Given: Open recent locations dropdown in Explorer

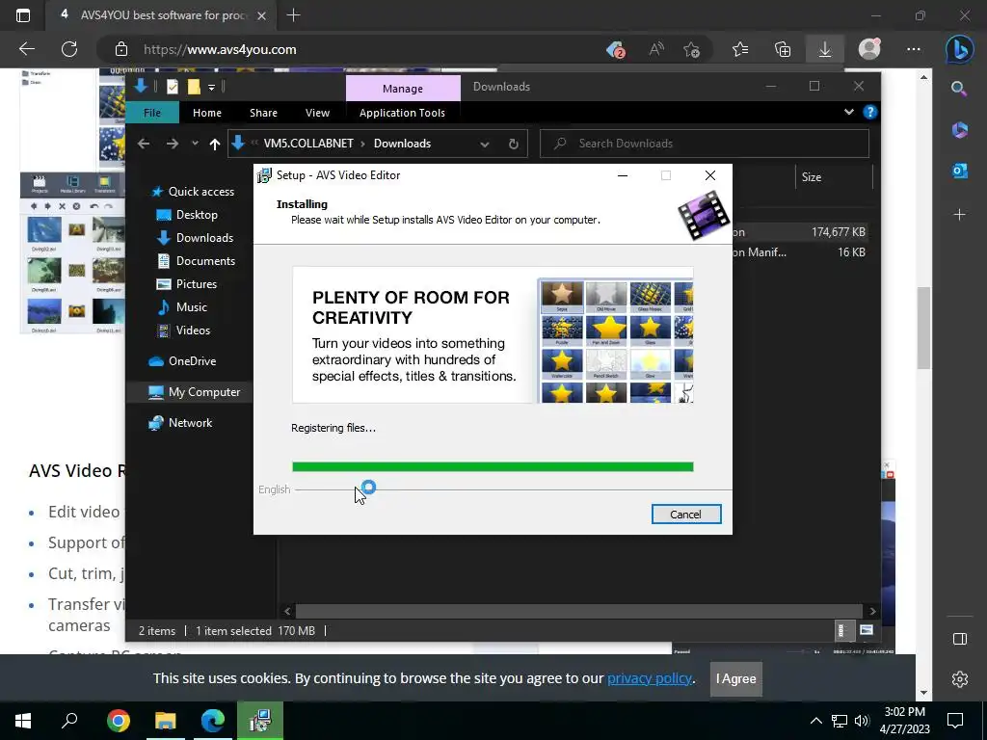Looking at the screenshot, I should pyautogui.click(x=195, y=144).
